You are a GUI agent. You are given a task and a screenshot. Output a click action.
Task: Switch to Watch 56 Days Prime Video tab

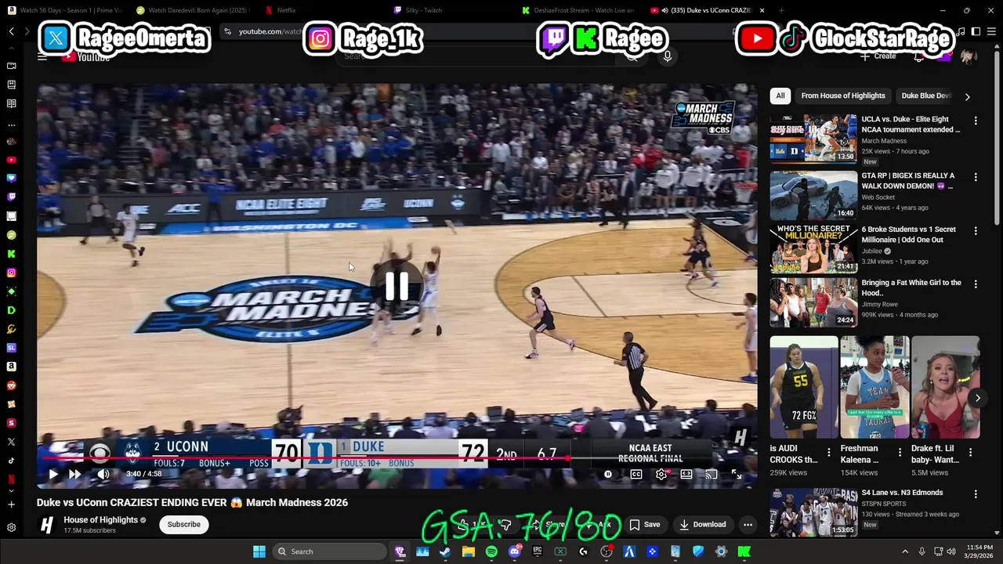click(67, 10)
